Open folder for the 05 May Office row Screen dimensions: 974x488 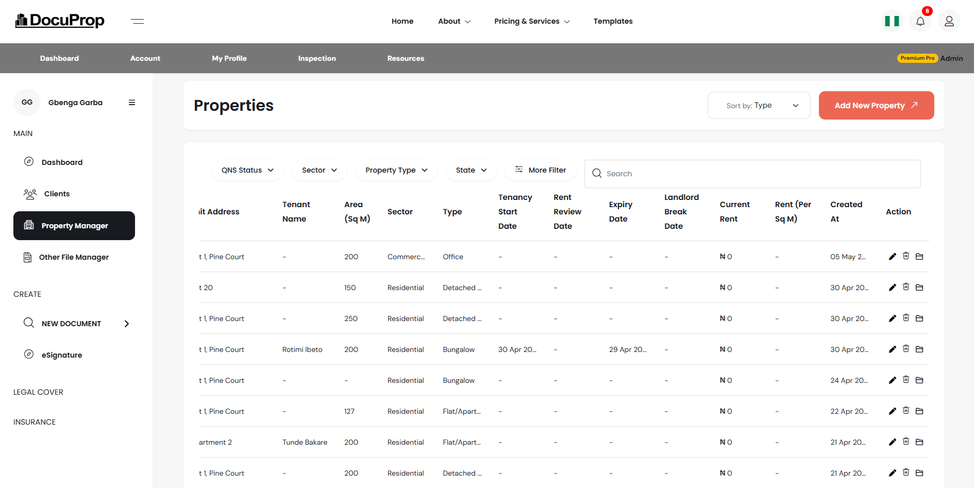tap(919, 257)
